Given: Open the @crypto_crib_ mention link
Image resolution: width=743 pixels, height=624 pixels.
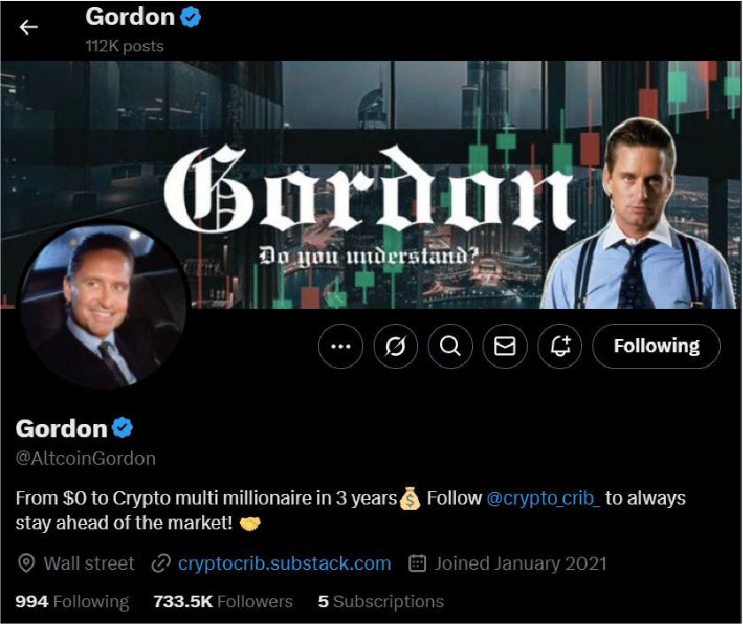Looking at the screenshot, I should 544,498.
